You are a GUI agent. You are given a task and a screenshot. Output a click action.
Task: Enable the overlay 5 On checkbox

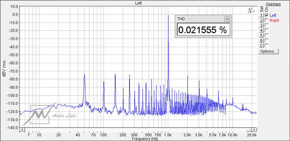(266, 35)
